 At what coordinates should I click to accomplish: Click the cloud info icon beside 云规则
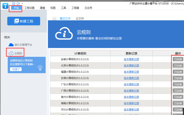11,53
